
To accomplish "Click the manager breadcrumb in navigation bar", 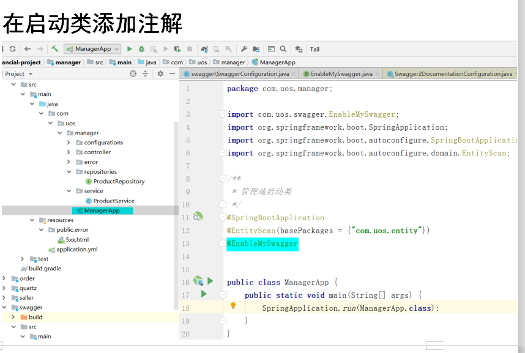I will [x=69, y=62].
